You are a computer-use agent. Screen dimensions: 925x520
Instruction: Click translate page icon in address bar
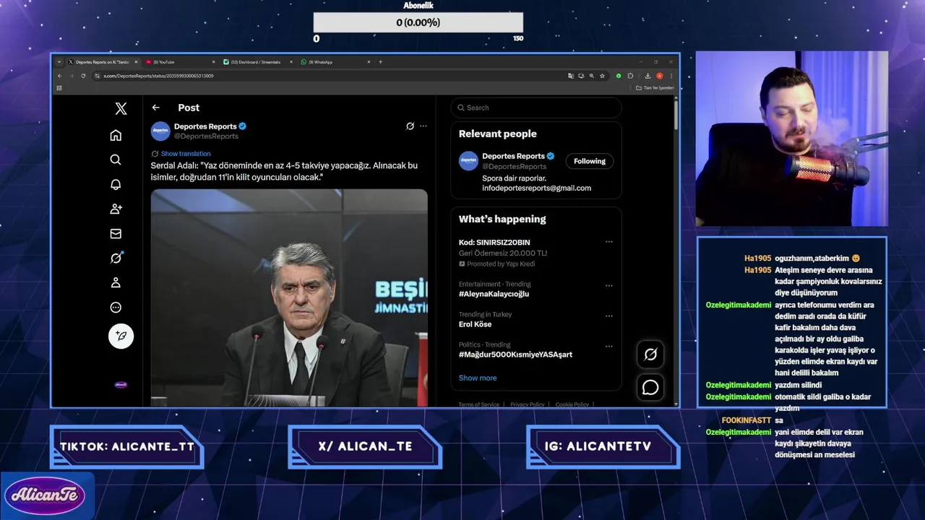coord(571,76)
